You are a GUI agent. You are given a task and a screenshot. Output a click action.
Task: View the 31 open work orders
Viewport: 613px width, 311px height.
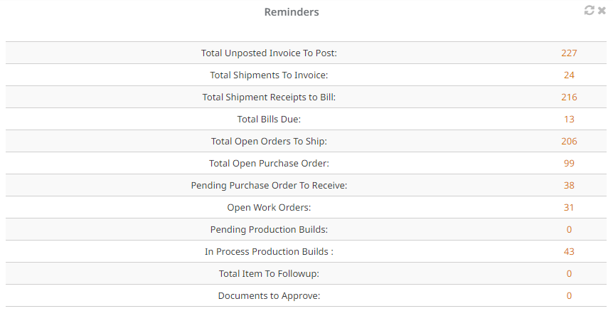(569, 207)
